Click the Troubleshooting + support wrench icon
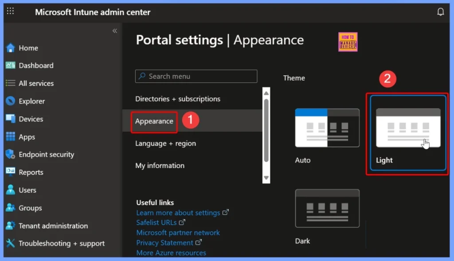454x261 pixels. pos(11,243)
